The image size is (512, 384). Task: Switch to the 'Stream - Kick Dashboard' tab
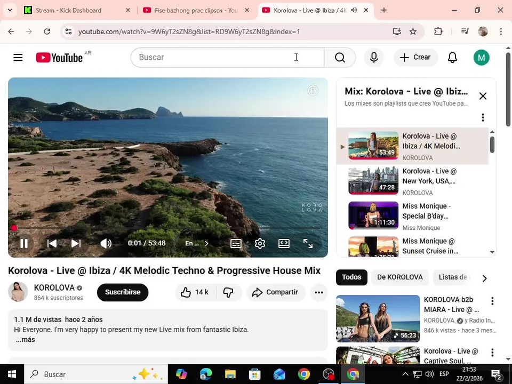tap(76, 11)
